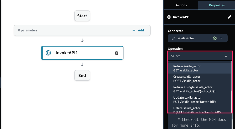Image resolution: width=235 pixels, height=129 pixels.
Task: Switch to the Actions tab
Action: (181, 5)
